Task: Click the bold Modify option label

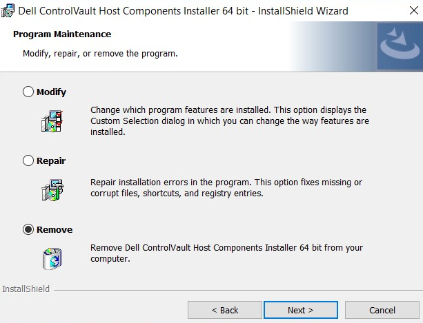Action: coord(52,92)
